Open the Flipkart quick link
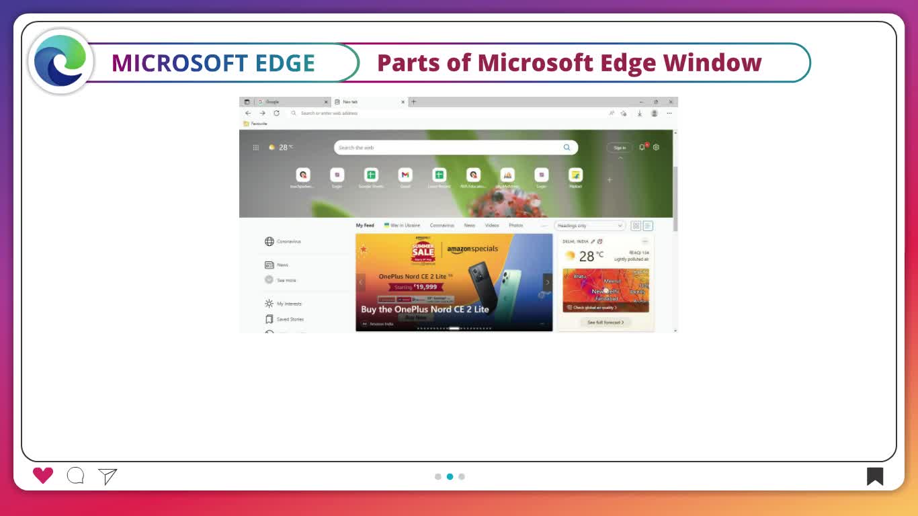This screenshot has height=516, width=918. [x=575, y=178]
